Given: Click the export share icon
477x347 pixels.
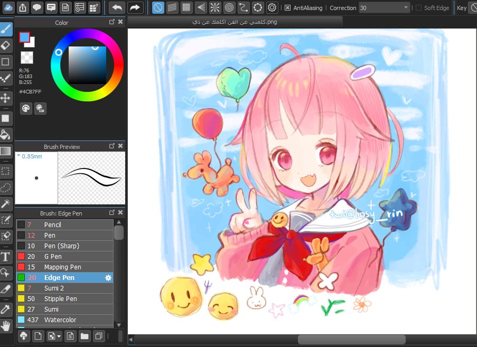Looking at the screenshot, I should tap(23, 7).
